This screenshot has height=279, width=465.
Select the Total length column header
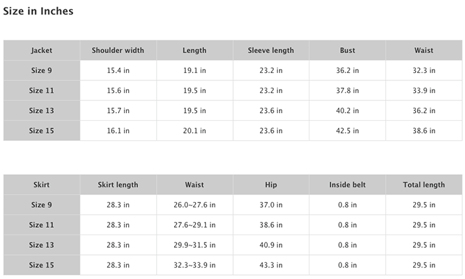click(x=424, y=185)
